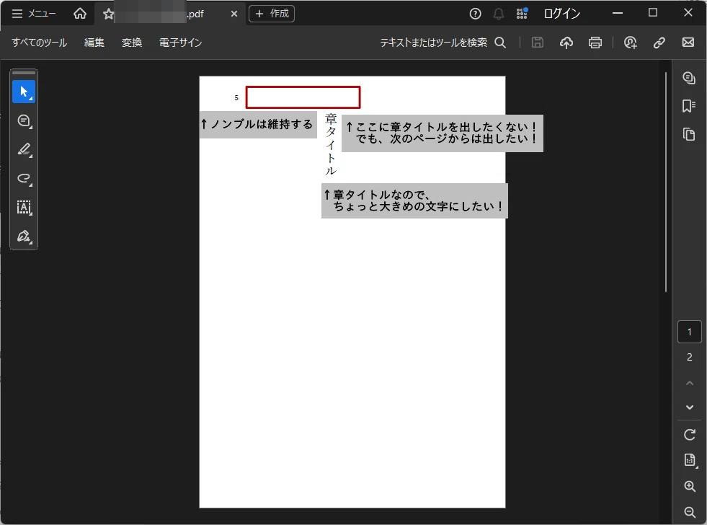Viewport: 707px width, 525px height.
Task: Open the notifications bell icon
Action: [x=498, y=14]
